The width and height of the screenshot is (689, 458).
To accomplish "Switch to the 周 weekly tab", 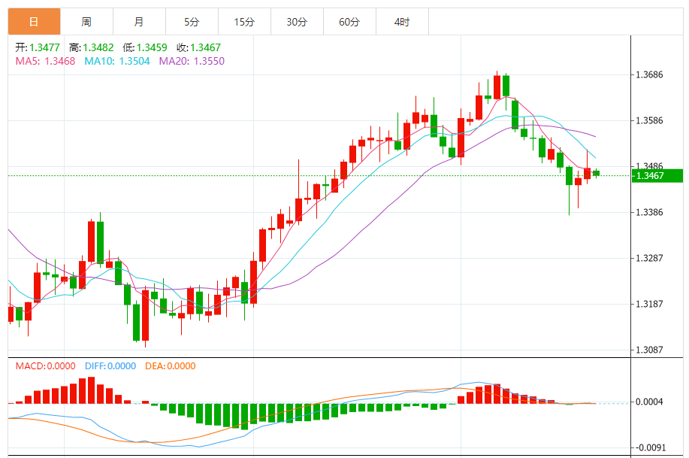I will 86,22.
